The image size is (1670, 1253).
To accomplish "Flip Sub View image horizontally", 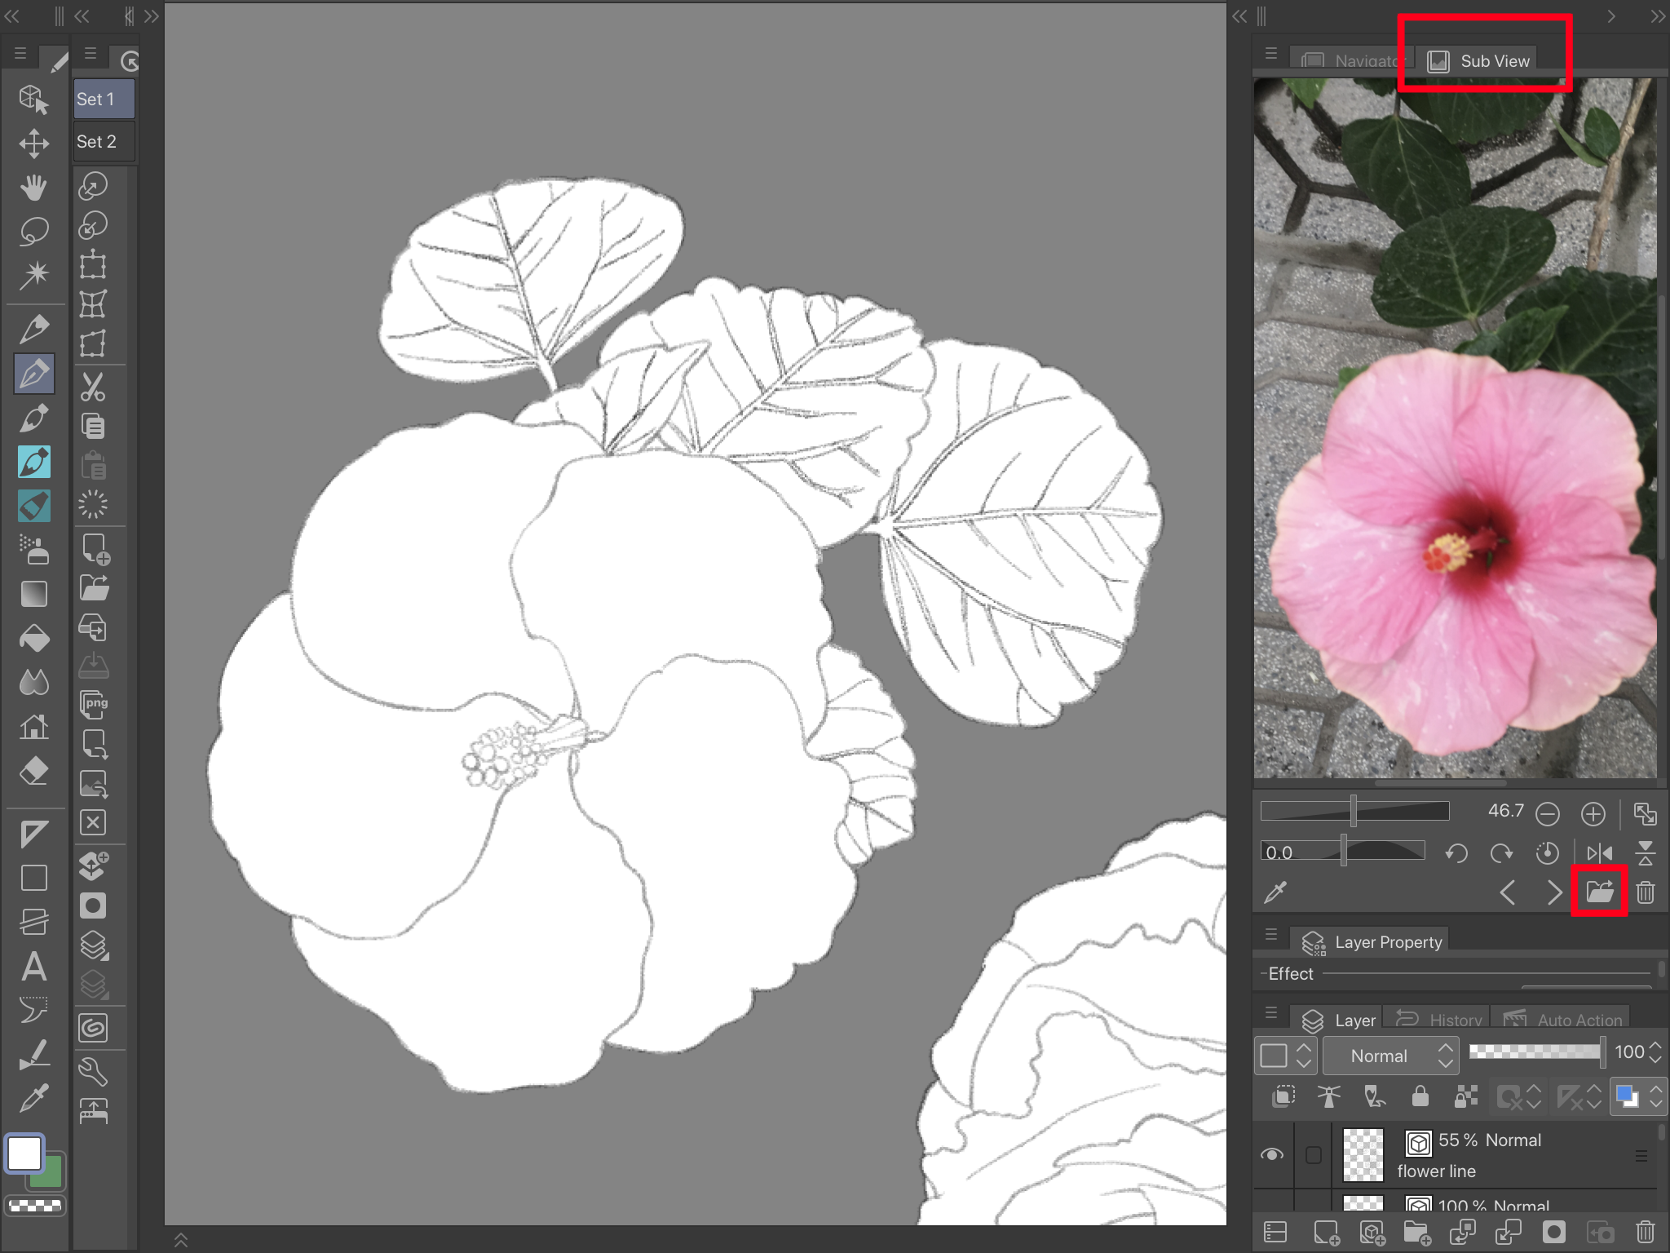I will click(x=1599, y=853).
